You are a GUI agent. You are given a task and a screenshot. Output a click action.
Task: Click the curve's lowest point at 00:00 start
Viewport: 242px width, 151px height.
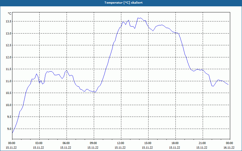point(12,133)
